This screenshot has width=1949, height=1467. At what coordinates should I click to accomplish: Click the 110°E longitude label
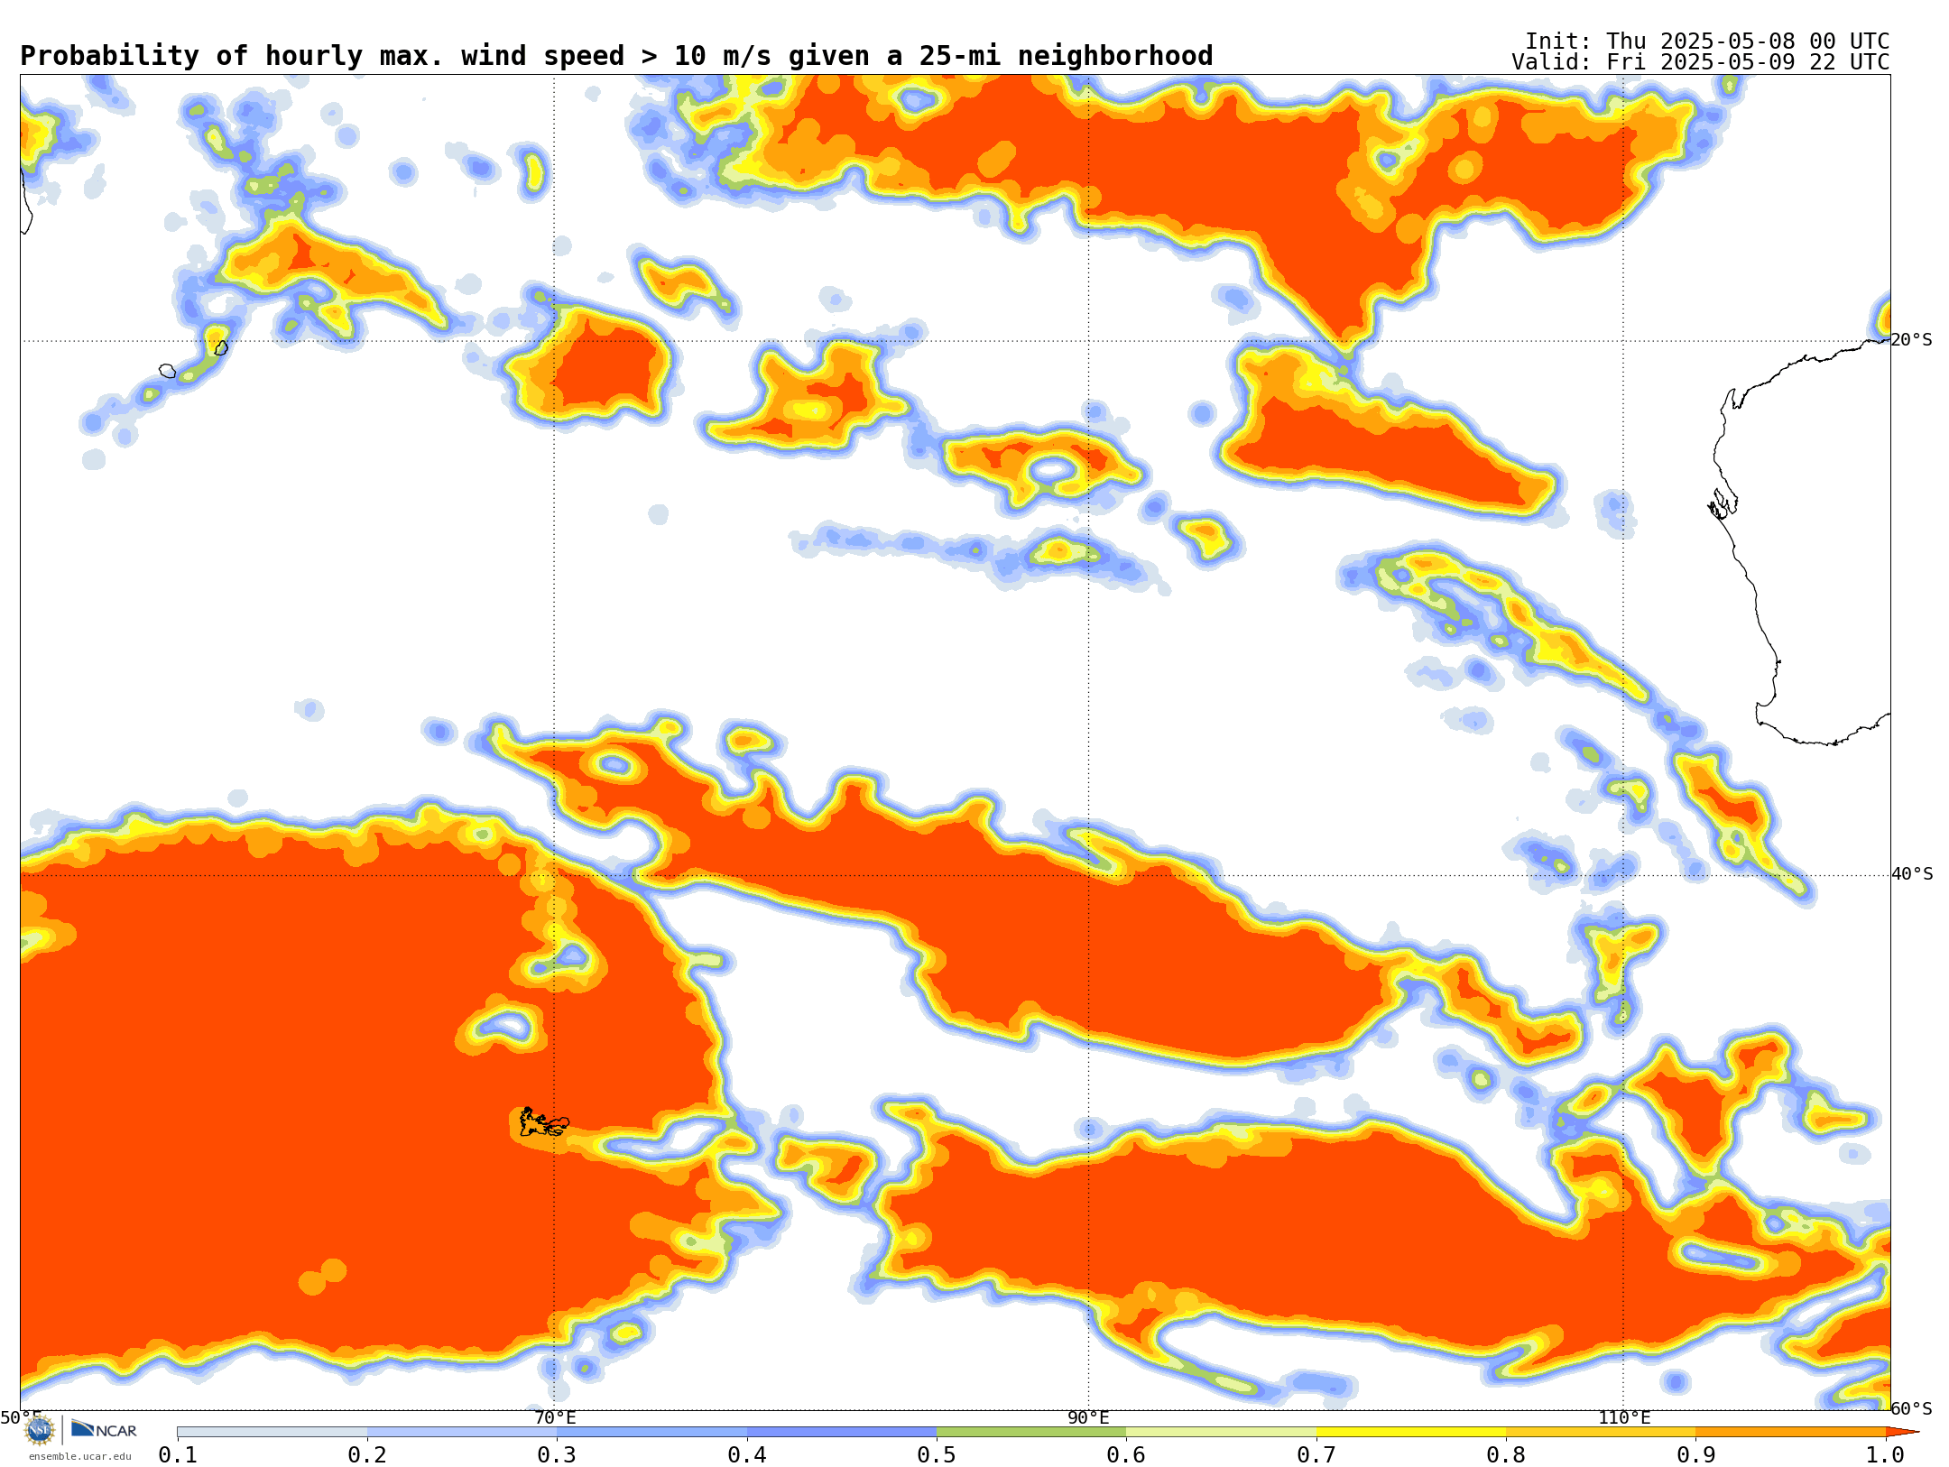pyautogui.click(x=1624, y=1417)
